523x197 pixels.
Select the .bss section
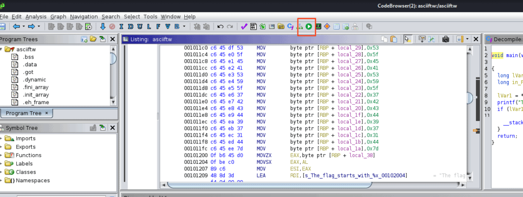coord(28,57)
